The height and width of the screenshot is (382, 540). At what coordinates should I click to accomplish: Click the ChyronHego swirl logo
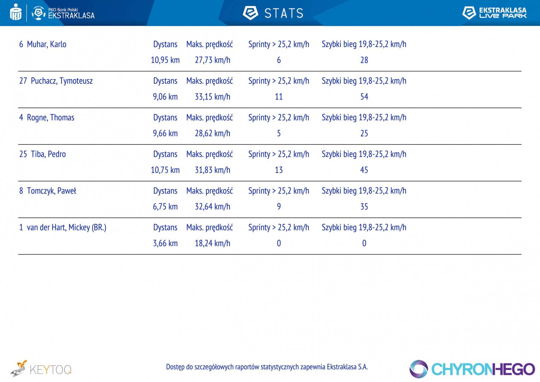coord(419,369)
